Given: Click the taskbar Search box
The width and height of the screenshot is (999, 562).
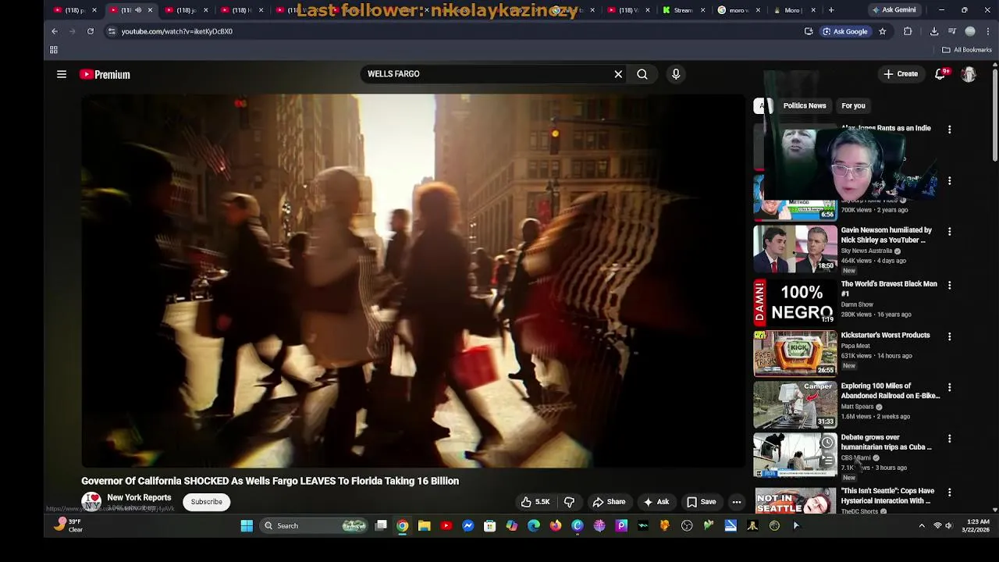Looking at the screenshot, I should tap(314, 526).
